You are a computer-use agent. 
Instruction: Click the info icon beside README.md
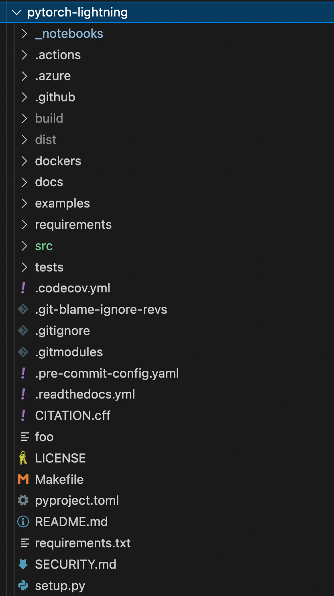(x=23, y=522)
